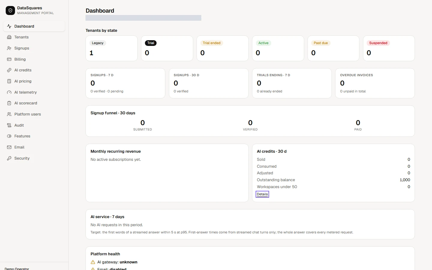
Task: Open the AI credits page
Action: (34, 70)
